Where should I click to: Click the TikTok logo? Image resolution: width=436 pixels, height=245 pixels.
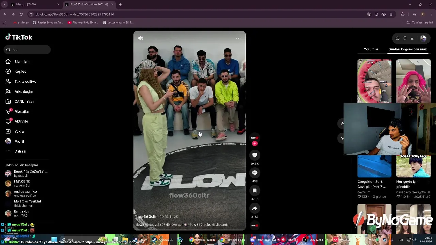[19, 37]
